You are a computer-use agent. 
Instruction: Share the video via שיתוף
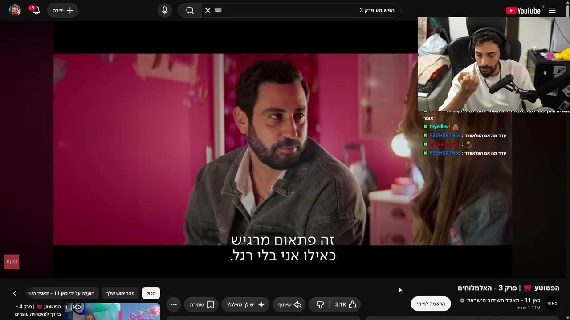[289, 304]
